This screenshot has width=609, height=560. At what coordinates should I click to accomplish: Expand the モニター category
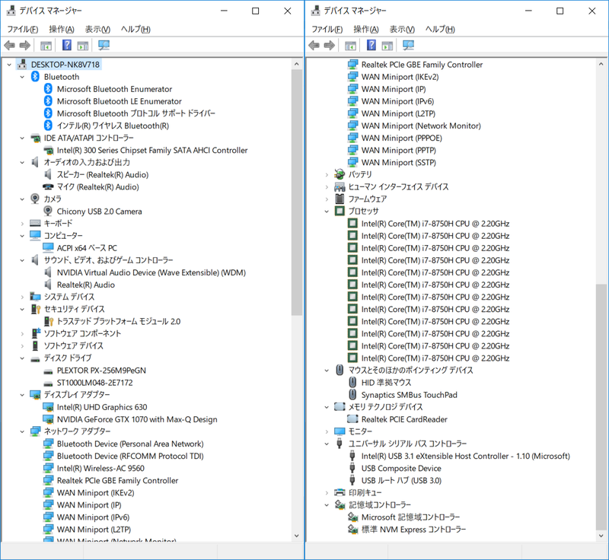click(x=327, y=431)
